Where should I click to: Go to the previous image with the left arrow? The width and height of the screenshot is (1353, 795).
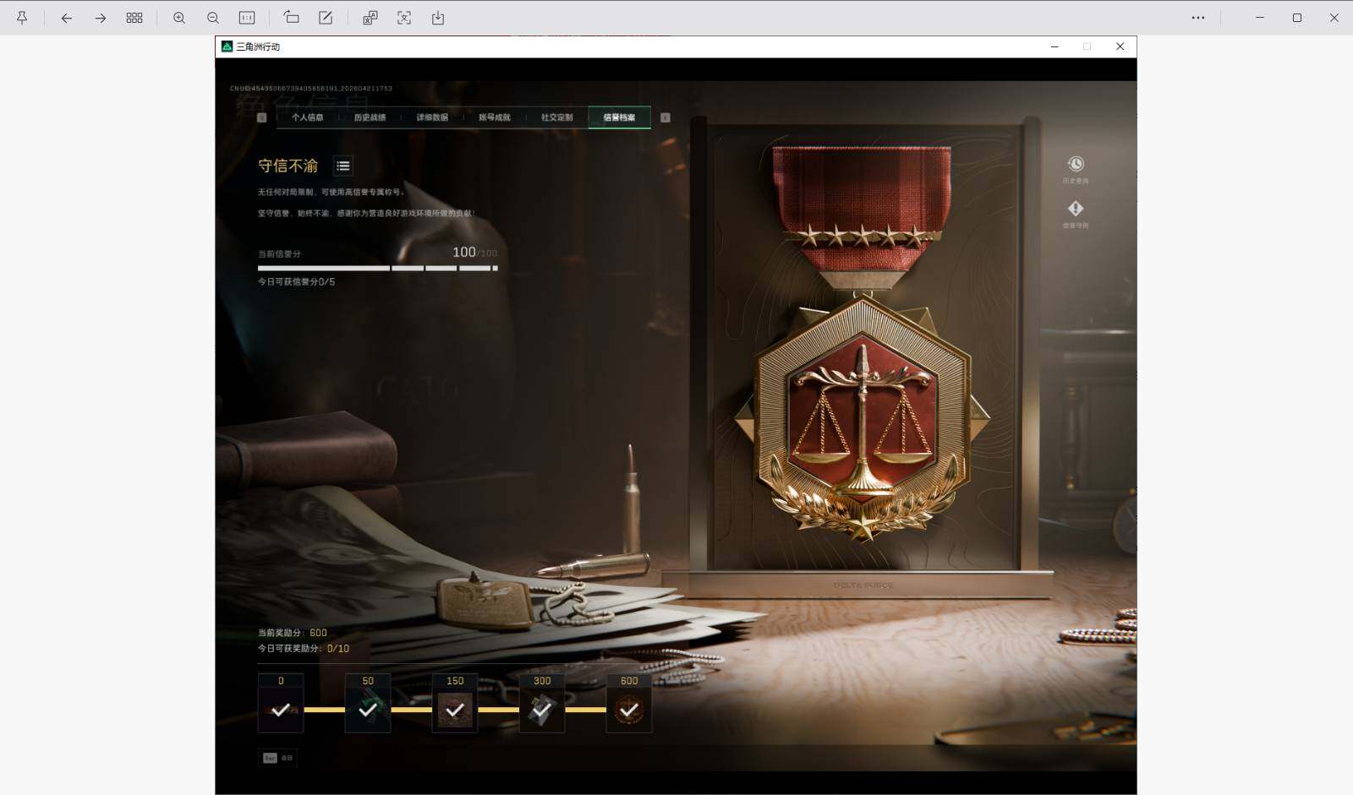(67, 18)
